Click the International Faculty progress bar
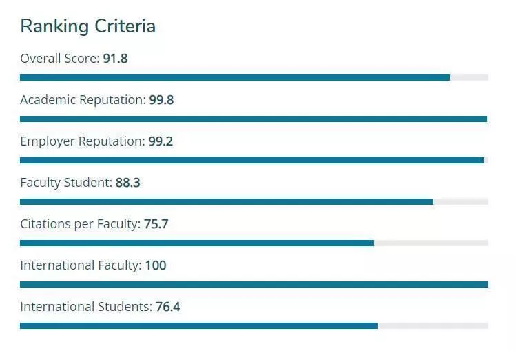The image size is (516, 351). click(254, 285)
